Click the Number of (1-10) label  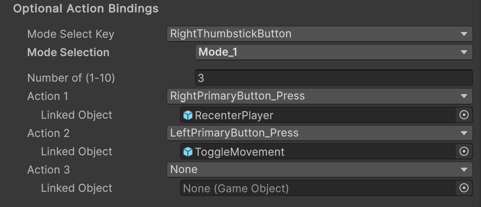pos(71,78)
